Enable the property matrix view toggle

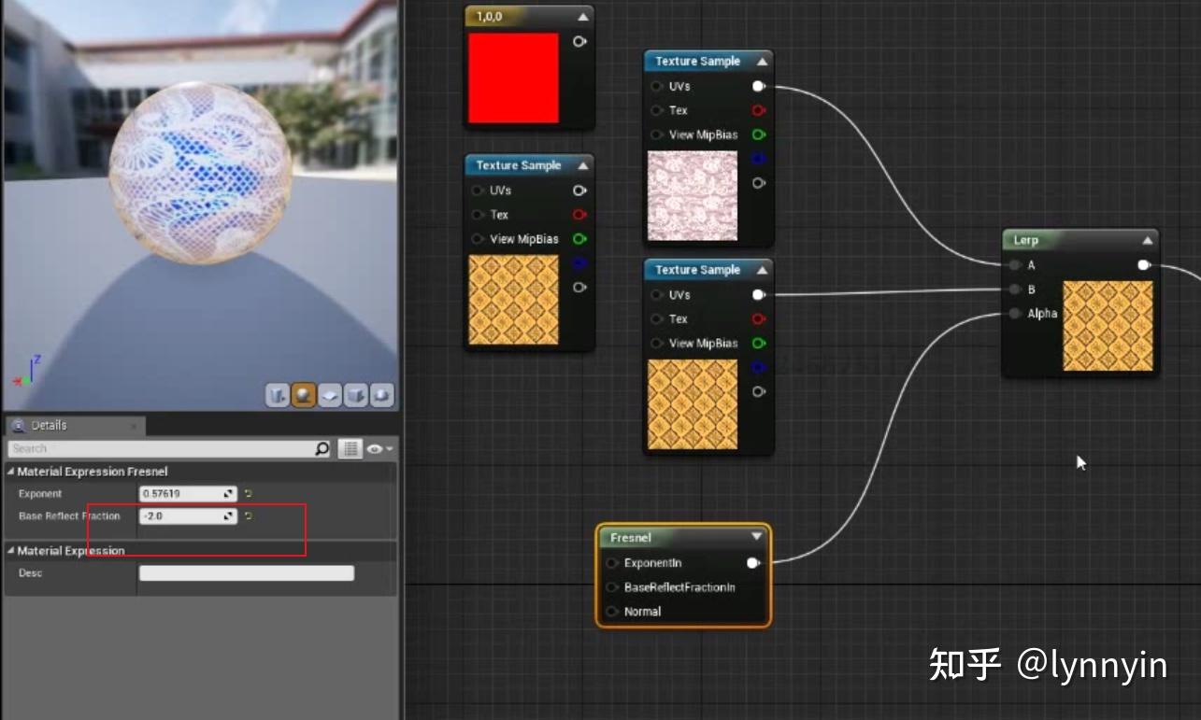(x=350, y=449)
